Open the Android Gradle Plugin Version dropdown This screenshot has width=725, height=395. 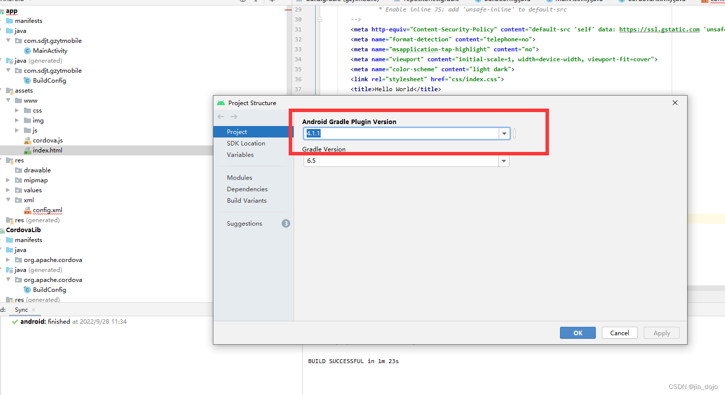coord(504,133)
